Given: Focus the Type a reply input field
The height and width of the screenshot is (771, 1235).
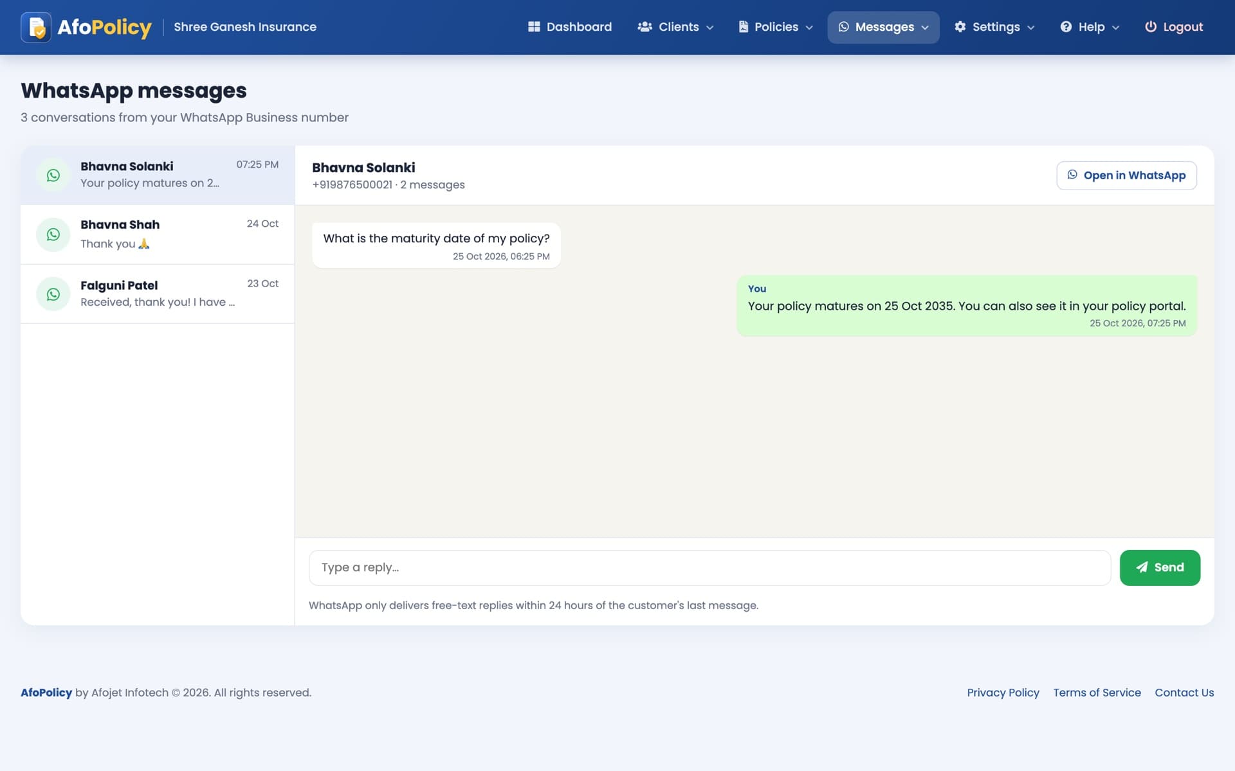Looking at the screenshot, I should (x=709, y=567).
